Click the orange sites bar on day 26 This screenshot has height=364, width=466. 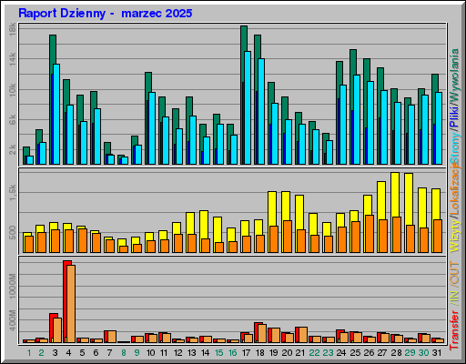[x=370, y=234]
